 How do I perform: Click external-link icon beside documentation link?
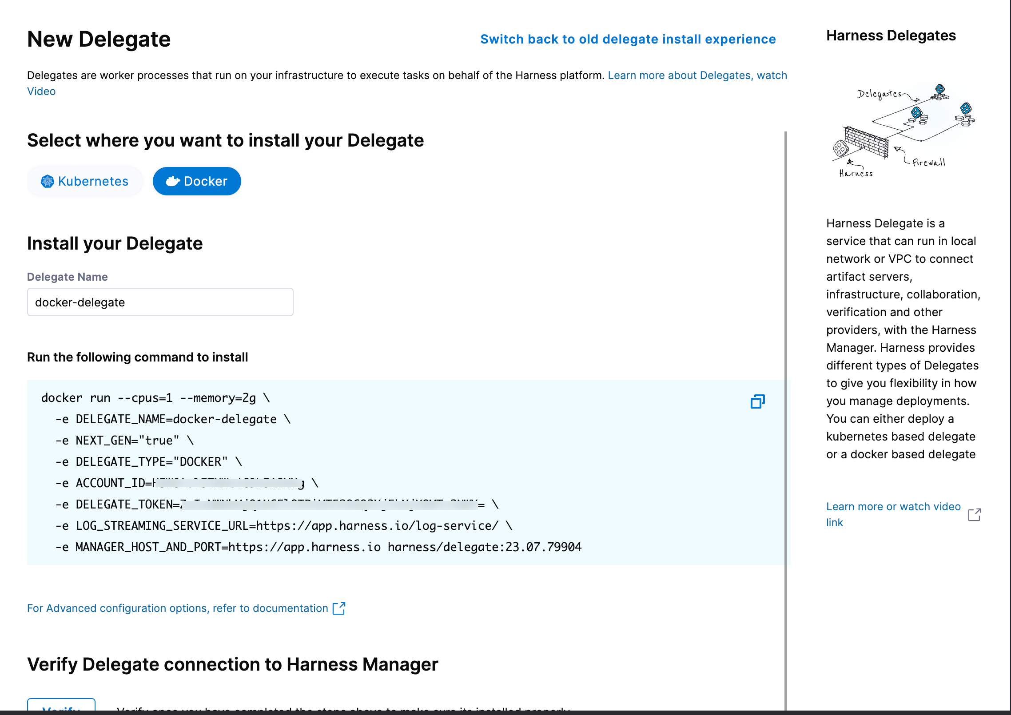[x=339, y=608]
